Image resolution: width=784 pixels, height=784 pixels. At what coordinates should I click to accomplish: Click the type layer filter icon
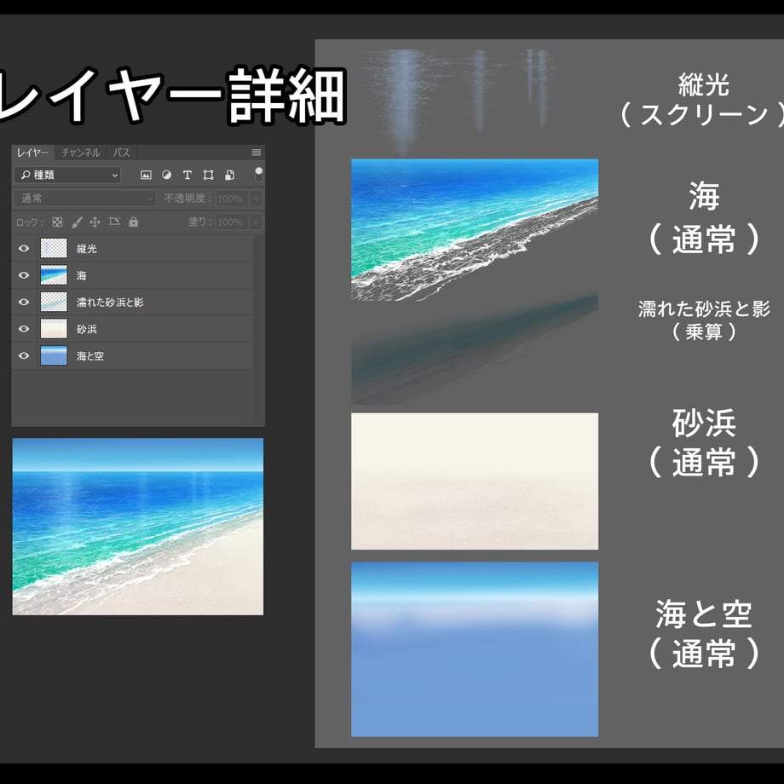[187, 175]
